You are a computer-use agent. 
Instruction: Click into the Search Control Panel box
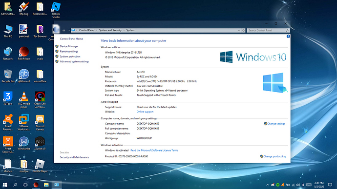coord(268,30)
